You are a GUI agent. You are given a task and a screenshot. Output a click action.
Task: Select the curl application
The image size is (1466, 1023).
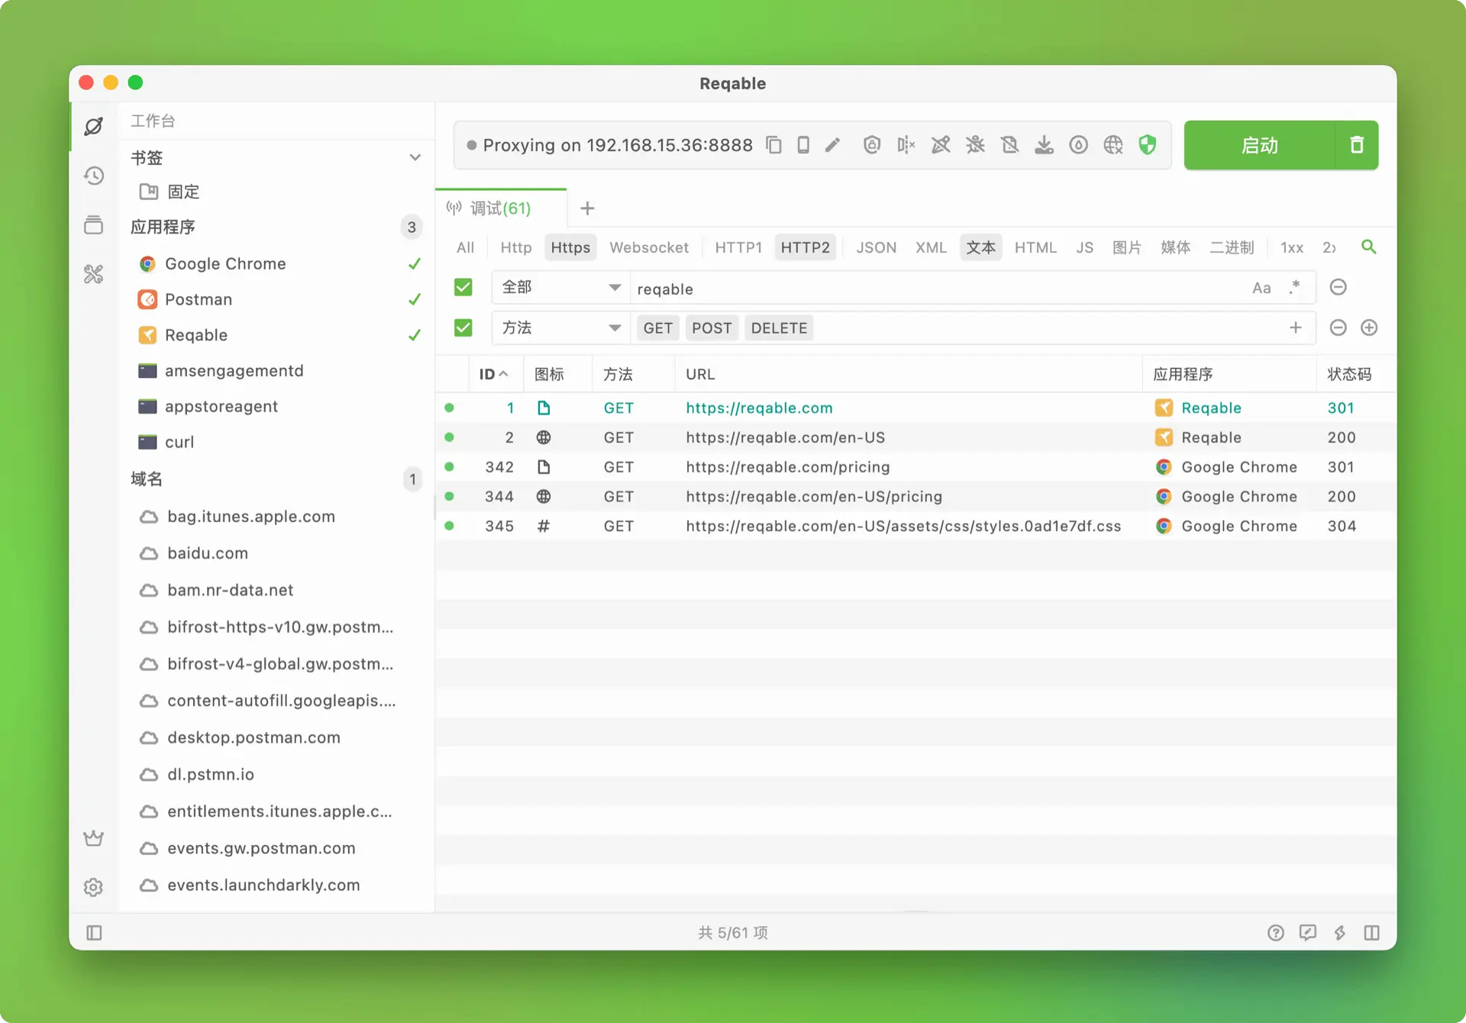click(179, 442)
